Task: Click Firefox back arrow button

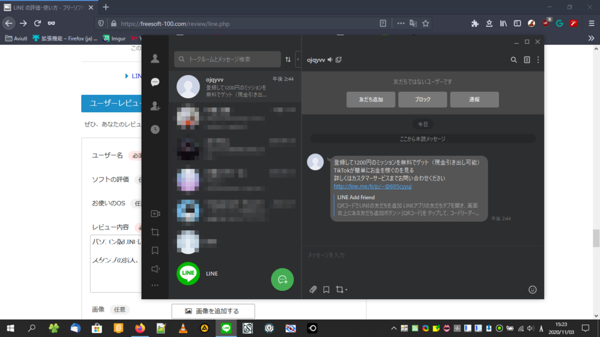Action: pos(8,24)
